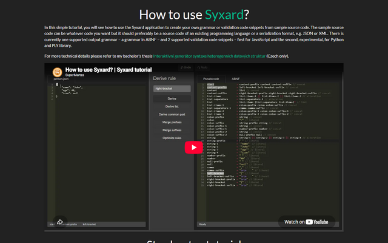Click 'Derive list' in the video preview

click(172, 106)
